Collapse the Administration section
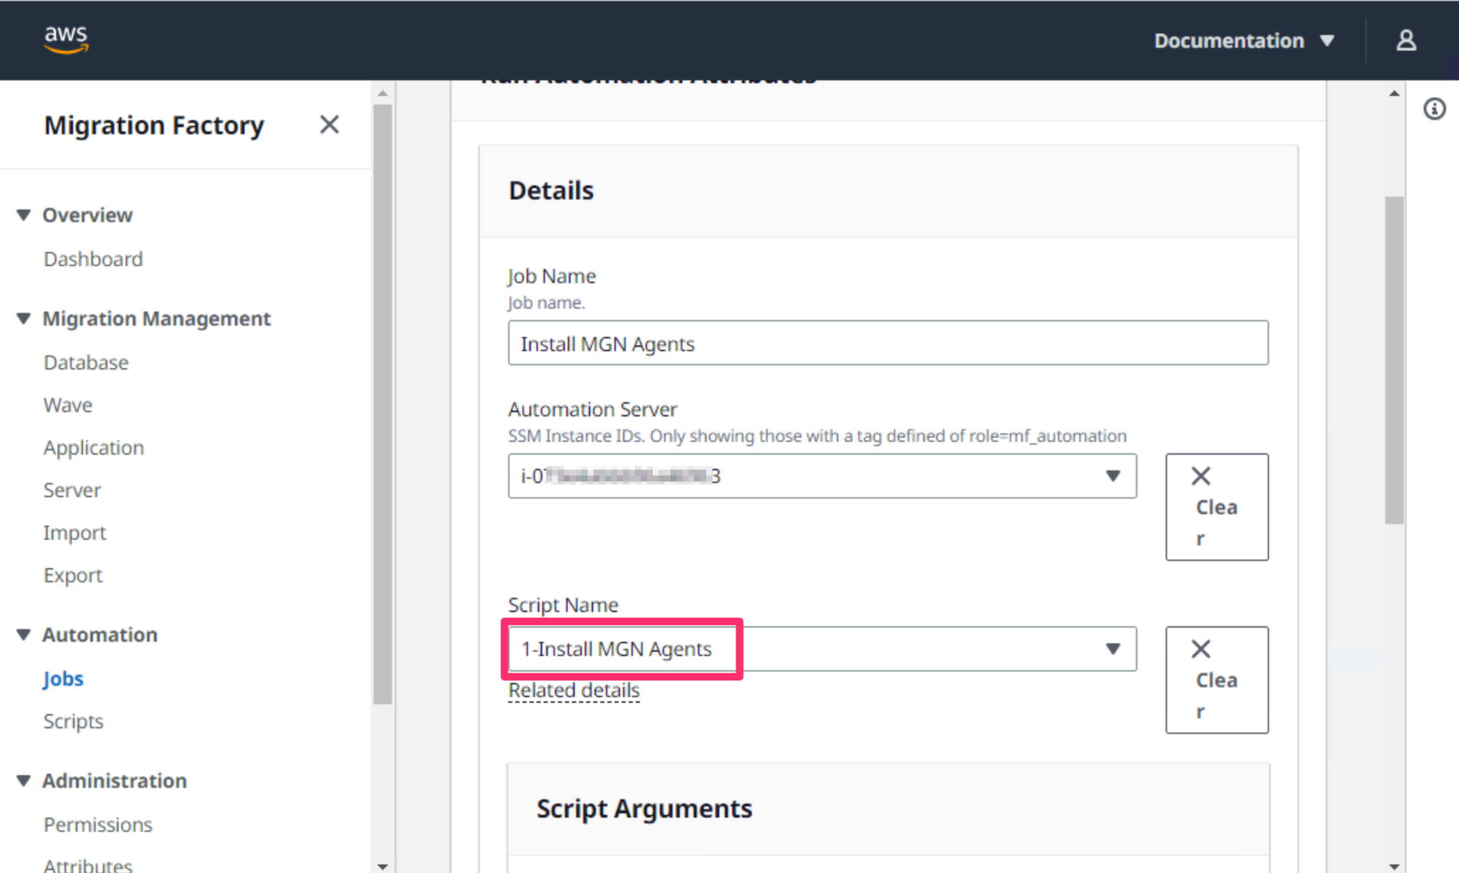Screen dimensions: 1459x873 (24, 780)
